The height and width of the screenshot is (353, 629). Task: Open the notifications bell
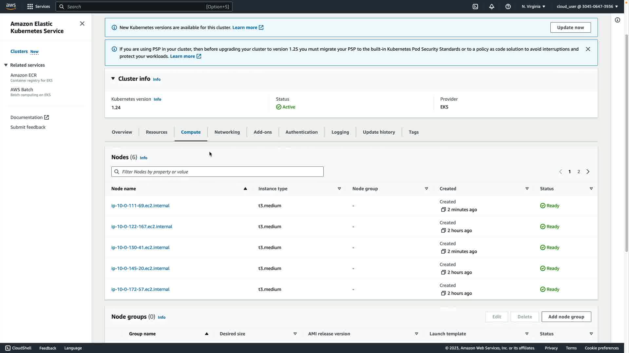tap(492, 7)
